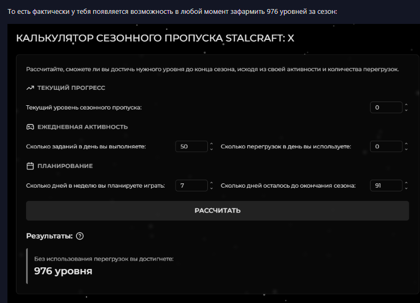The width and height of the screenshot is (420, 303).
Task: Click the label 'Сколько заданий в день вы выполняете:'
Action: (x=86, y=147)
